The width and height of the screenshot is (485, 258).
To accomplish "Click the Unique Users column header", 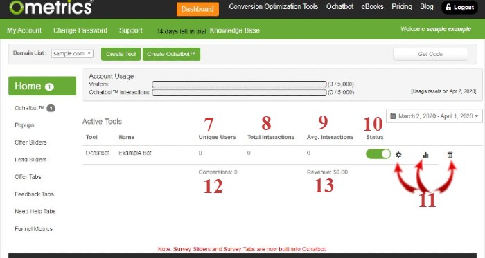I will coord(217,137).
